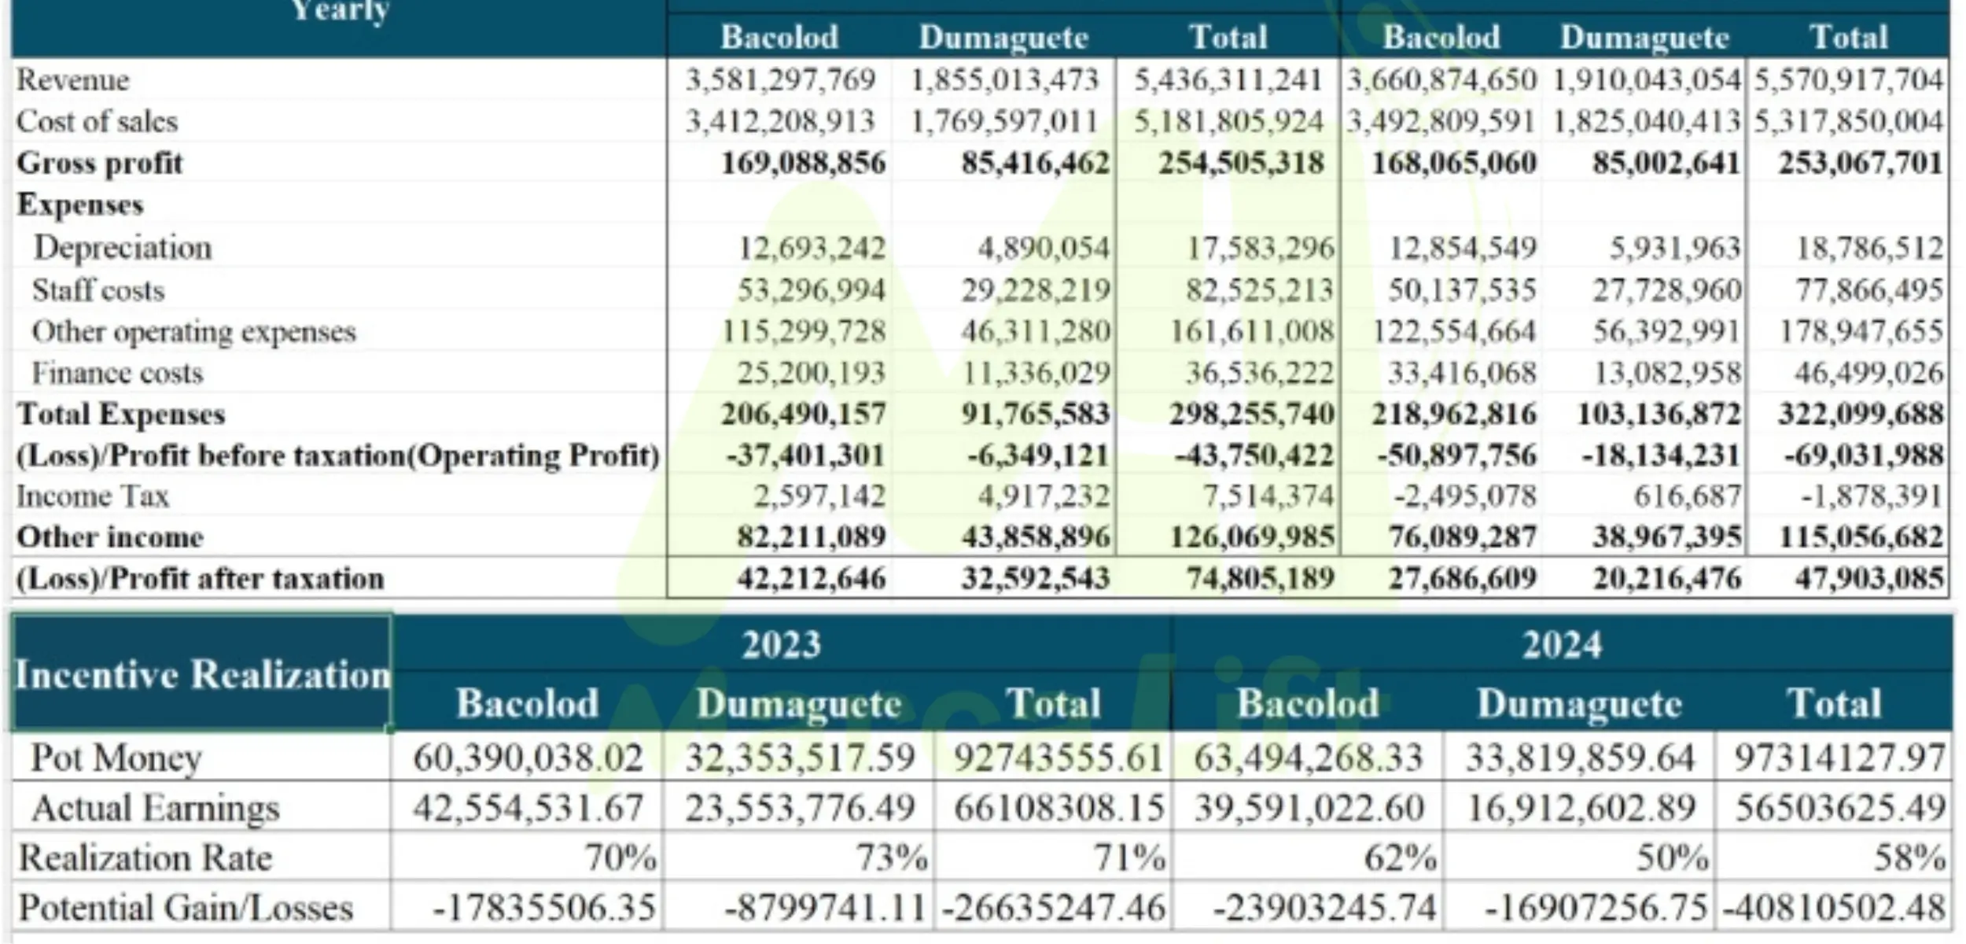
Task: Click operating loss value -69,031,988
Action: tap(1862, 455)
